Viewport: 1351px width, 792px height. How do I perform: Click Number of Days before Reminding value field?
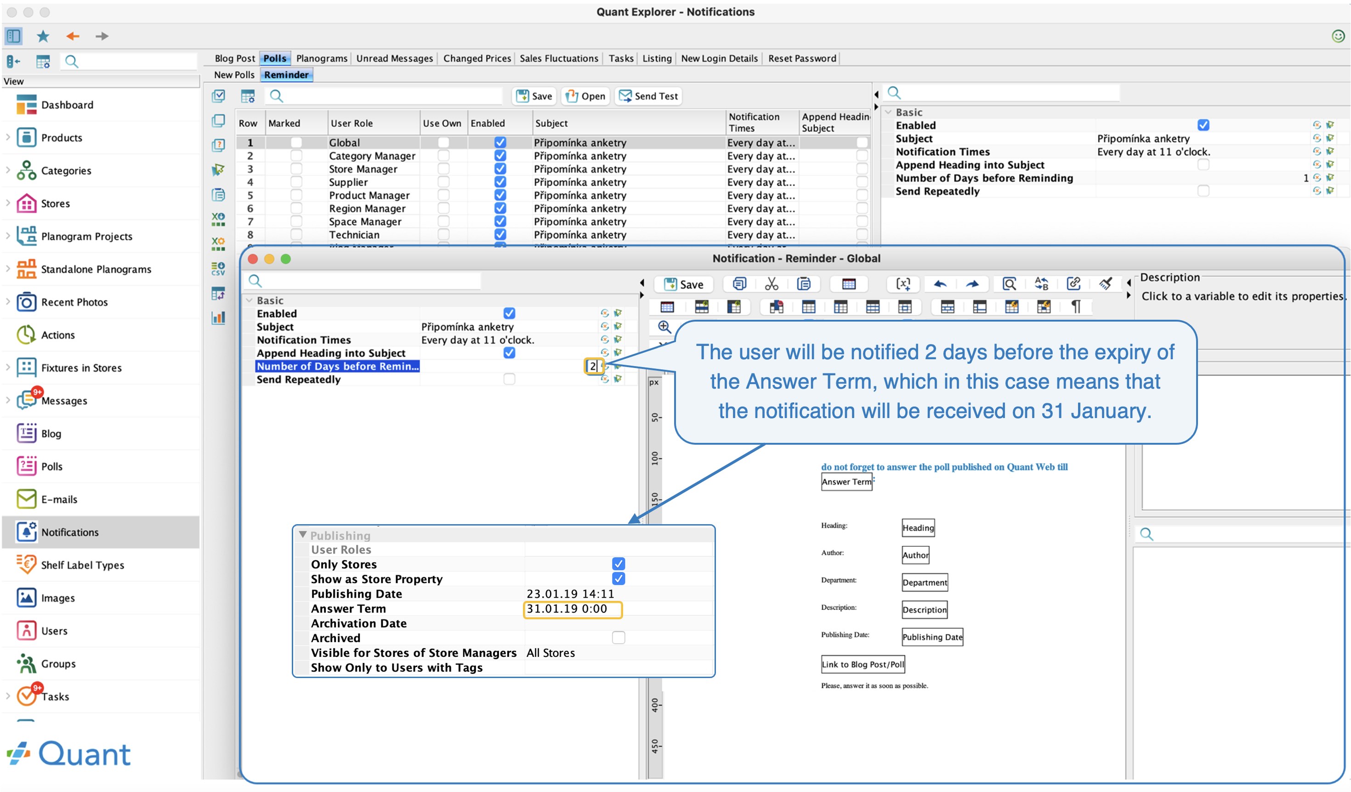[593, 366]
